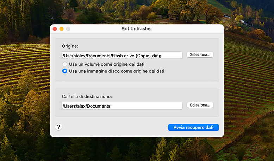Click the help question mark button
Screen dimensions: 274x161
coord(58,127)
